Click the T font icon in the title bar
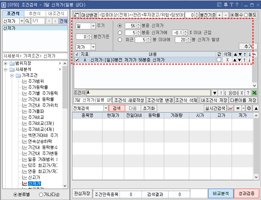Image resolution: width=261 pixels, height=200 pixels. [x=232, y=5]
